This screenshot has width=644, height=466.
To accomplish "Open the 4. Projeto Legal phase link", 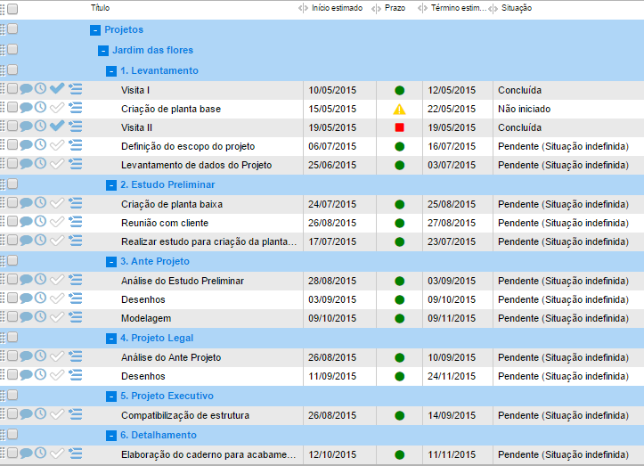I will click(x=157, y=339).
